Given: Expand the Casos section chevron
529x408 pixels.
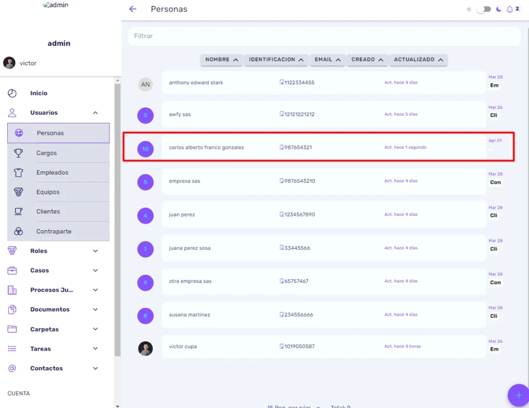Looking at the screenshot, I should point(96,271).
